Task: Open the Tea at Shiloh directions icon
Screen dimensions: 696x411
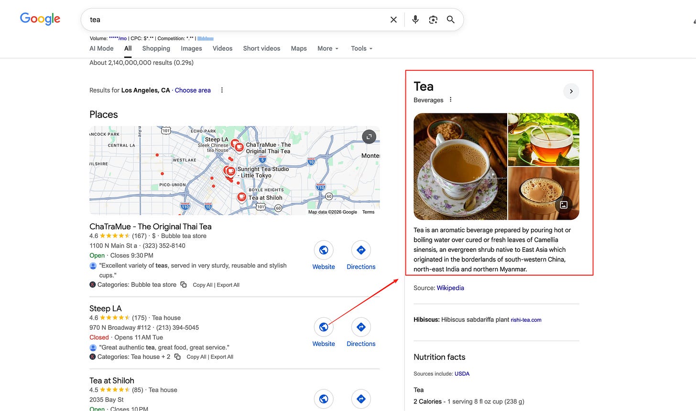Action: point(361,399)
